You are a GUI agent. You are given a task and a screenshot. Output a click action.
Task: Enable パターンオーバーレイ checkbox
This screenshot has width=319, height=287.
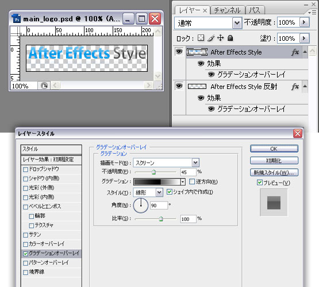(25, 263)
